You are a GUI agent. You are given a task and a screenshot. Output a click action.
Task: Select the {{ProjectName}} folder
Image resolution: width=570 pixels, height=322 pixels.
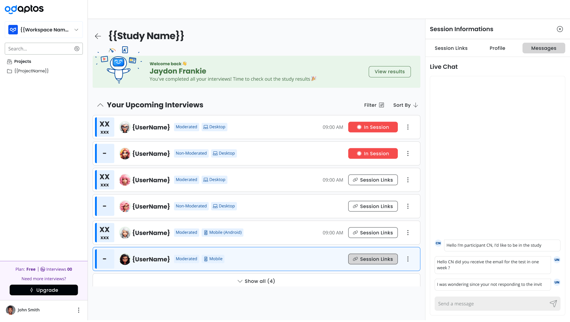pos(28,71)
